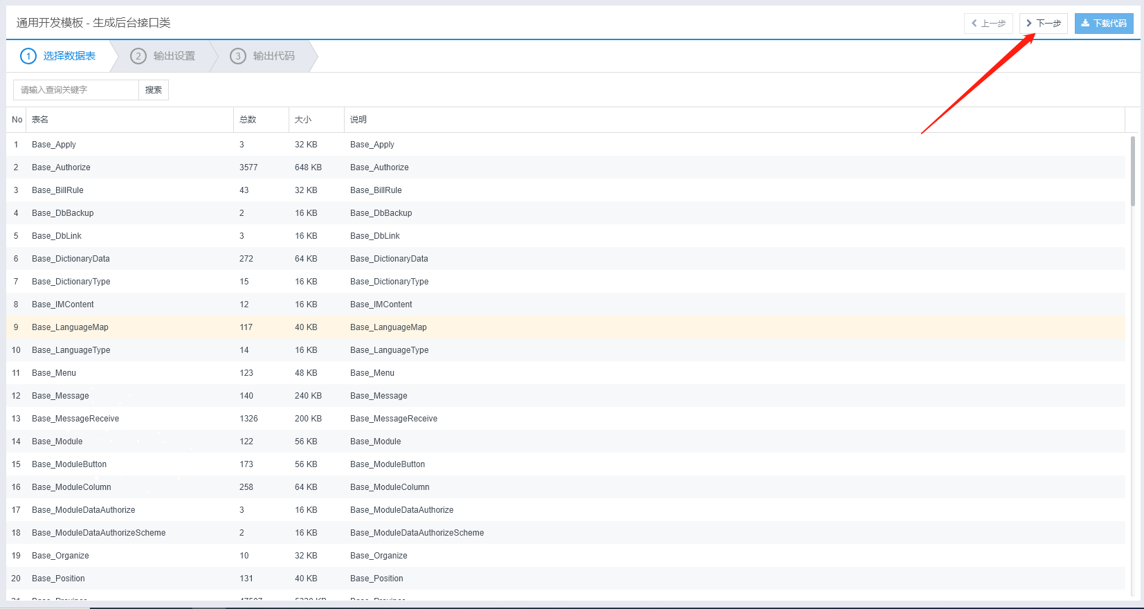Click the total count 1326

click(x=248, y=419)
